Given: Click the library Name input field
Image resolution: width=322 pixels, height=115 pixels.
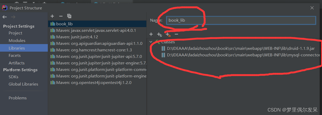Looking at the screenshot, I should 241,20.
